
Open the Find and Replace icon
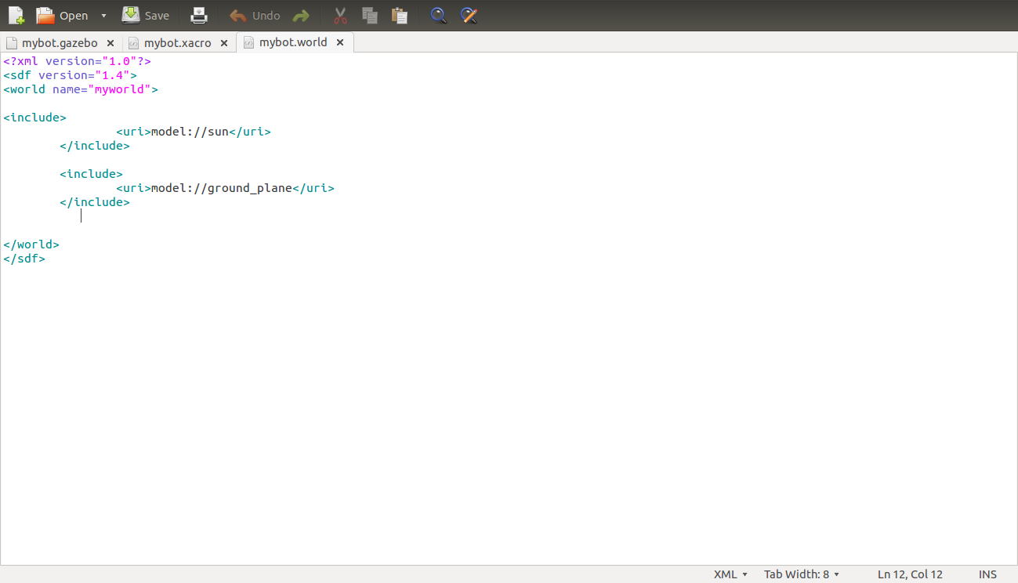point(469,15)
